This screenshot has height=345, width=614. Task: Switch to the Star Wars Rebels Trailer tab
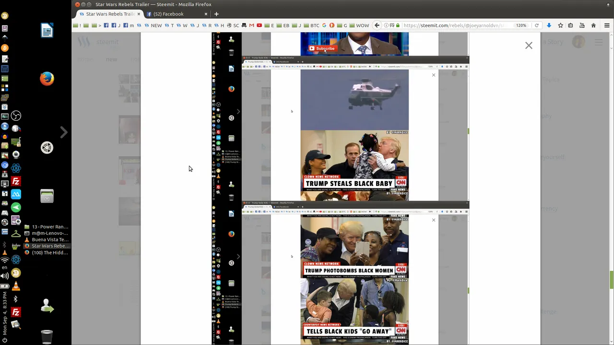coord(109,14)
